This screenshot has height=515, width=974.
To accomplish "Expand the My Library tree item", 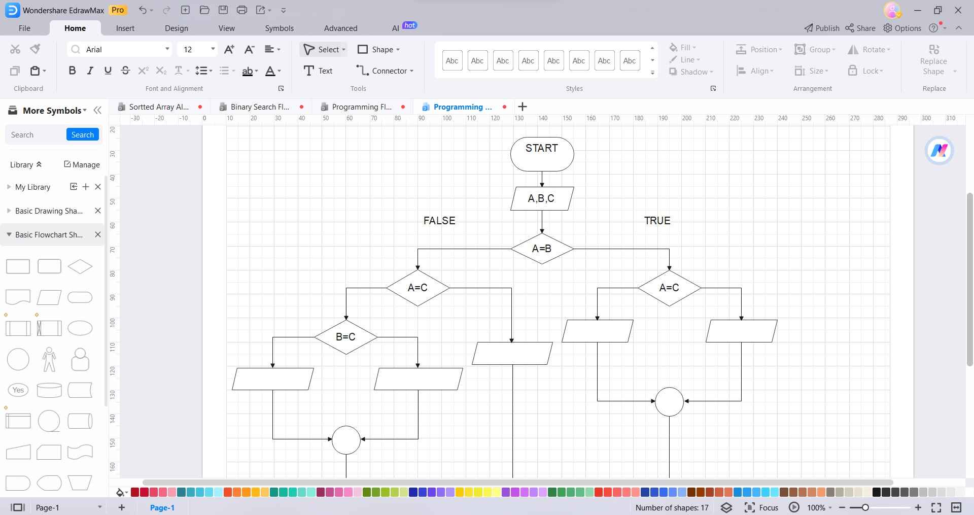I will tap(9, 187).
